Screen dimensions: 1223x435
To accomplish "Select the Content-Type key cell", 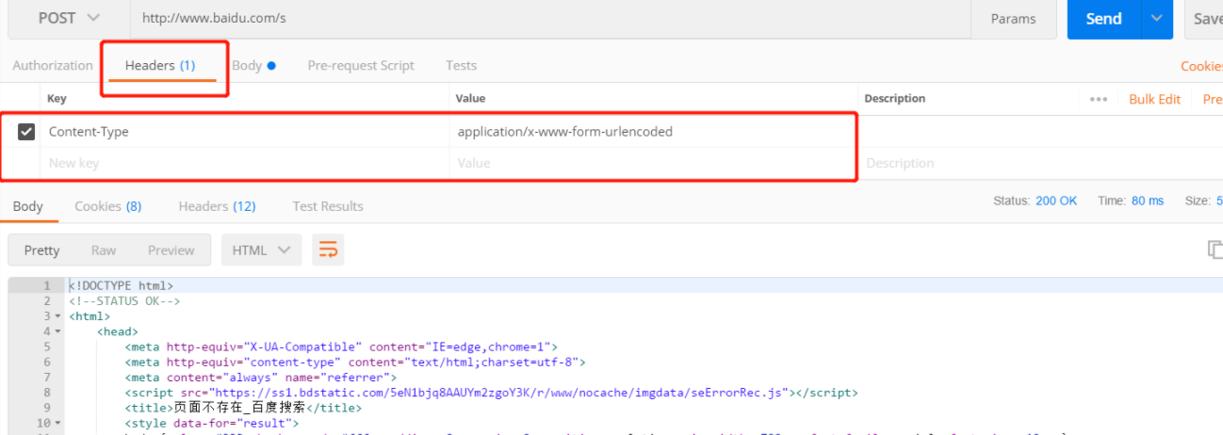I will (247, 132).
